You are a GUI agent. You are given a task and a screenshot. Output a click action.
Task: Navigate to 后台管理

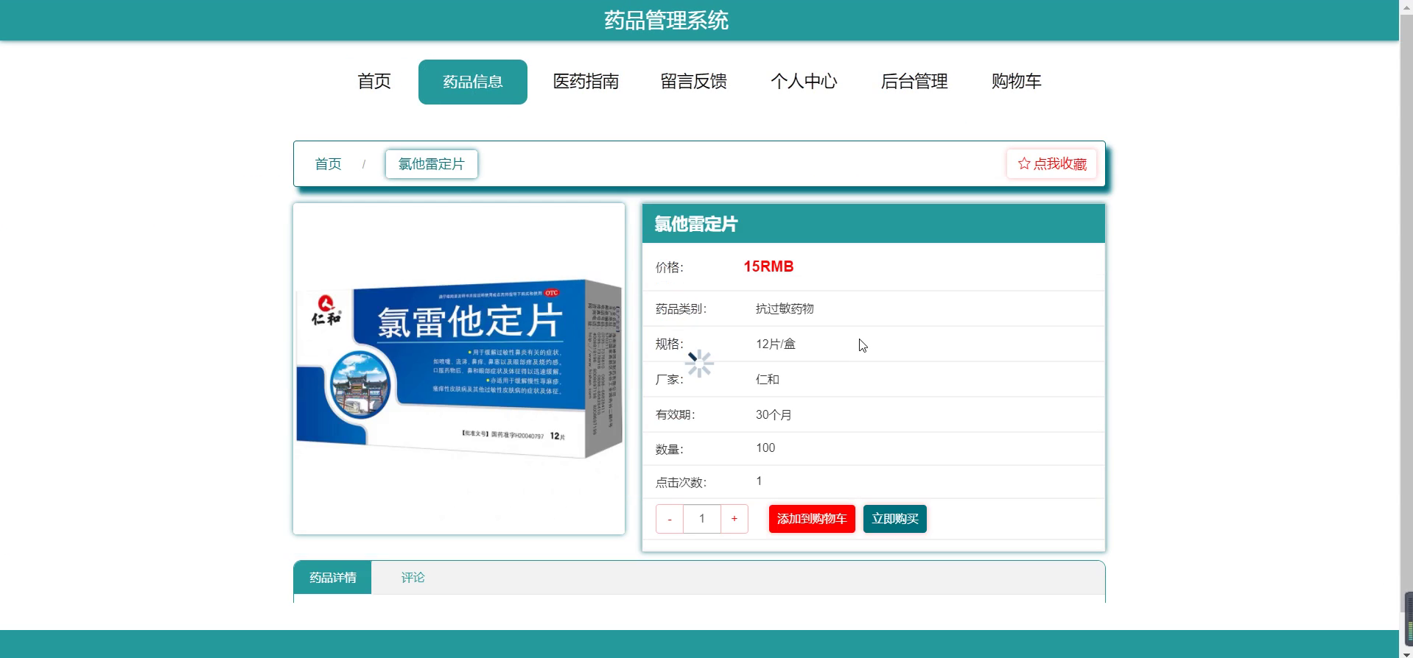point(914,82)
